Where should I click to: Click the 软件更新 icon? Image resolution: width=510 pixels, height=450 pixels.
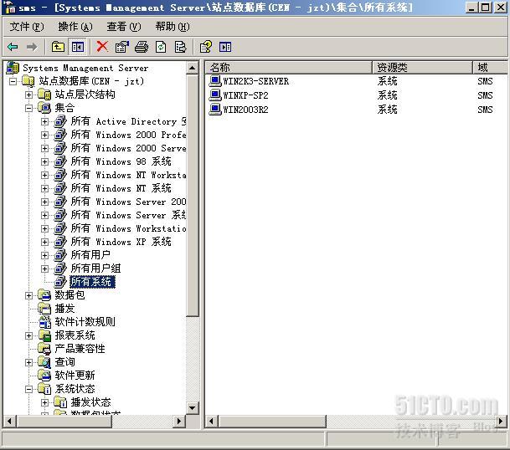[44, 376]
